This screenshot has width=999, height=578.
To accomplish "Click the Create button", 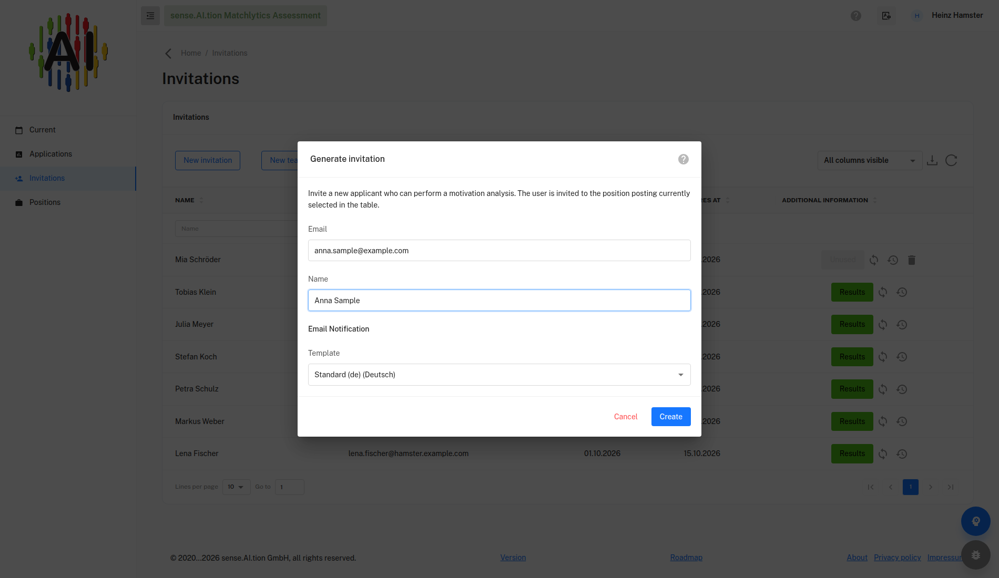I will 671,417.
